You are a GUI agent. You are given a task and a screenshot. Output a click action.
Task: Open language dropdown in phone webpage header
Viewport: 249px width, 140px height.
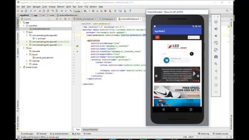194,37
